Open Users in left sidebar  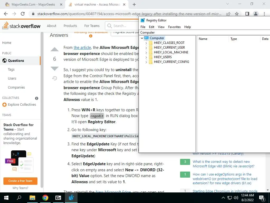click(12, 78)
